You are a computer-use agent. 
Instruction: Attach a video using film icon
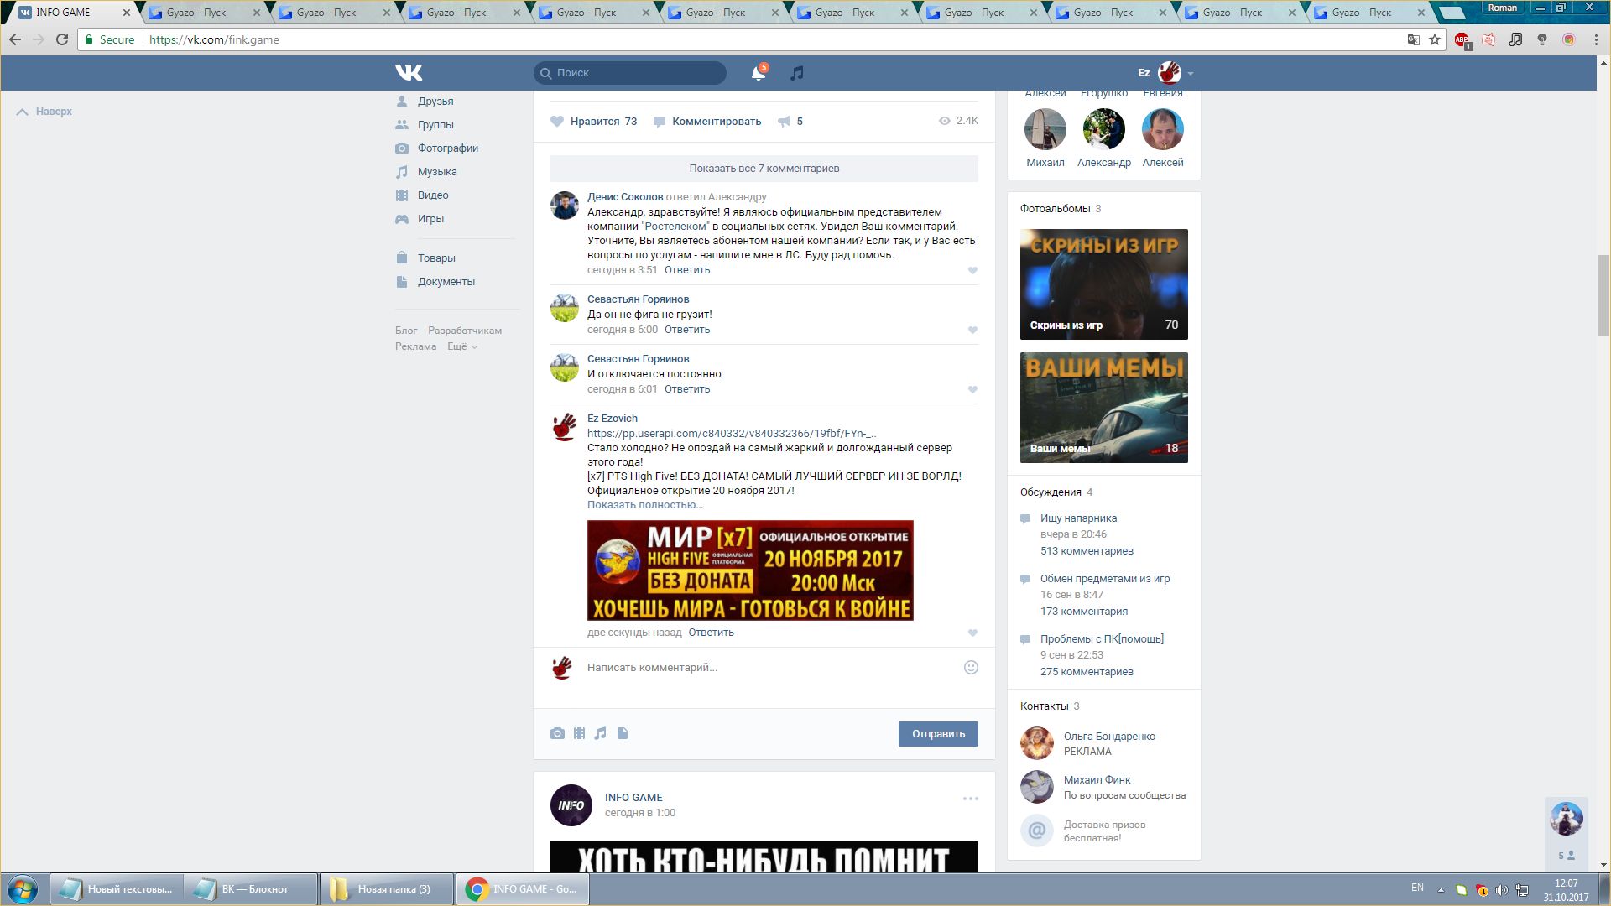579,733
